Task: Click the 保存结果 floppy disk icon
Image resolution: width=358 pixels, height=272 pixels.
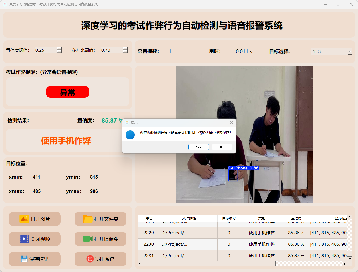Action: (x=24, y=259)
